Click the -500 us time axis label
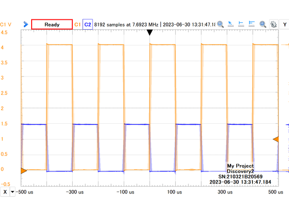Image resolution: width=289 pixels, height=216 pixels. click(x=24, y=192)
